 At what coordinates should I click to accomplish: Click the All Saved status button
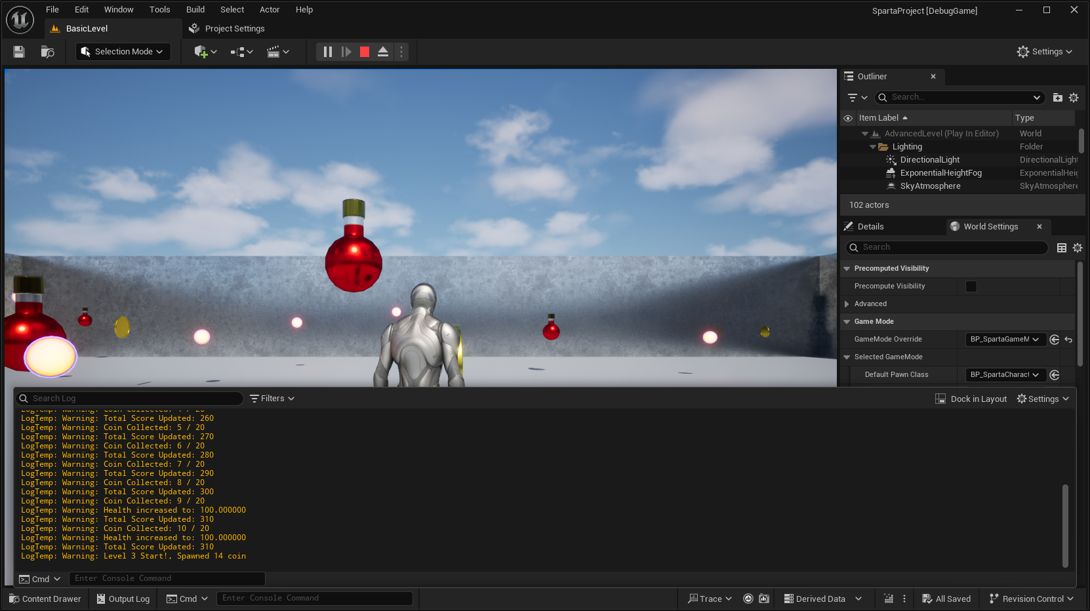tap(946, 599)
